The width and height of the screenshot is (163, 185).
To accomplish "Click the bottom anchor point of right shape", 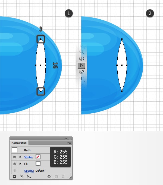I will pyautogui.click(x=122, y=91).
